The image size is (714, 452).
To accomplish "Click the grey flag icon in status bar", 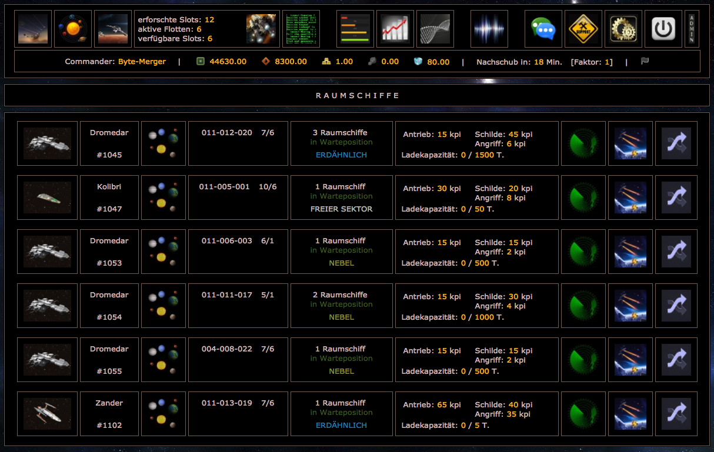I will click(645, 62).
